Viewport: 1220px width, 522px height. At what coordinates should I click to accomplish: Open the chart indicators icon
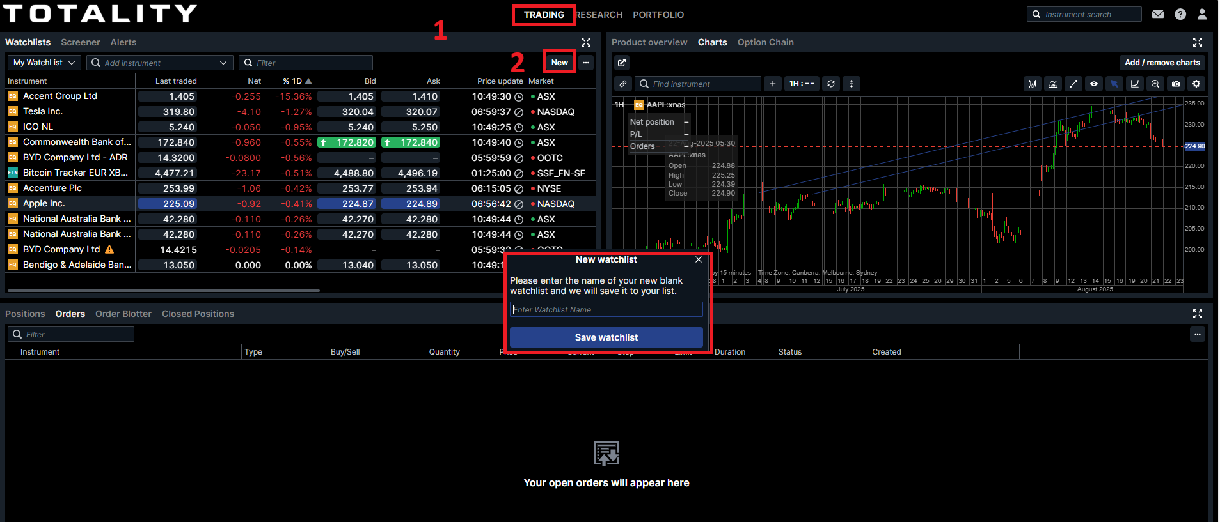[1053, 84]
